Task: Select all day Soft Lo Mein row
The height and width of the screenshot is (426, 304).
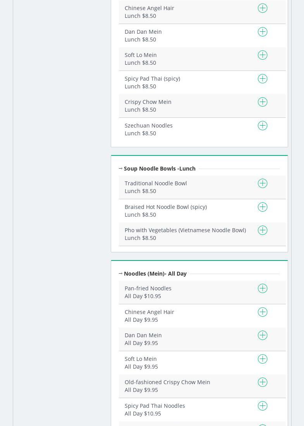Action: click(202, 363)
